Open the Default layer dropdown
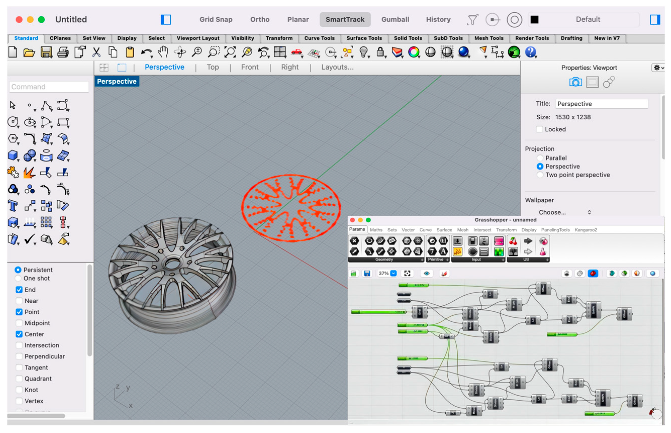 coord(584,19)
